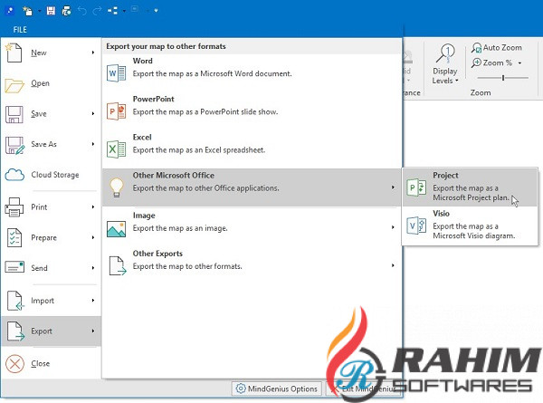Select the Save As menu item
543x403 pixels.
(x=51, y=145)
